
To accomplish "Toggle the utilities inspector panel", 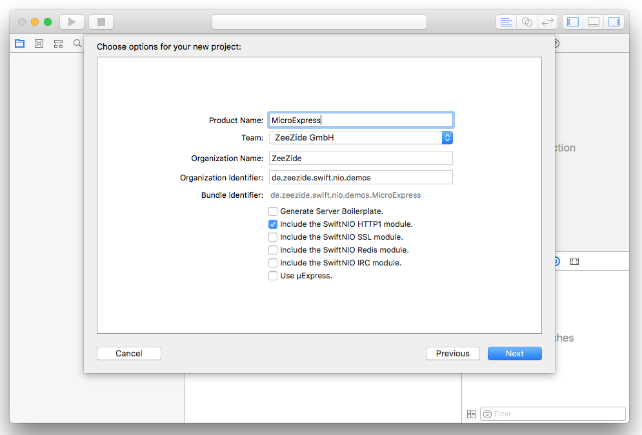I will [614, 22].
